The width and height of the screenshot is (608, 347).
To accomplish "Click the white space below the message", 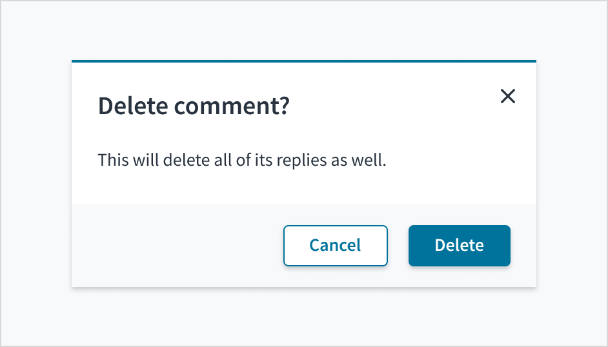I will (x=303, y=189).
